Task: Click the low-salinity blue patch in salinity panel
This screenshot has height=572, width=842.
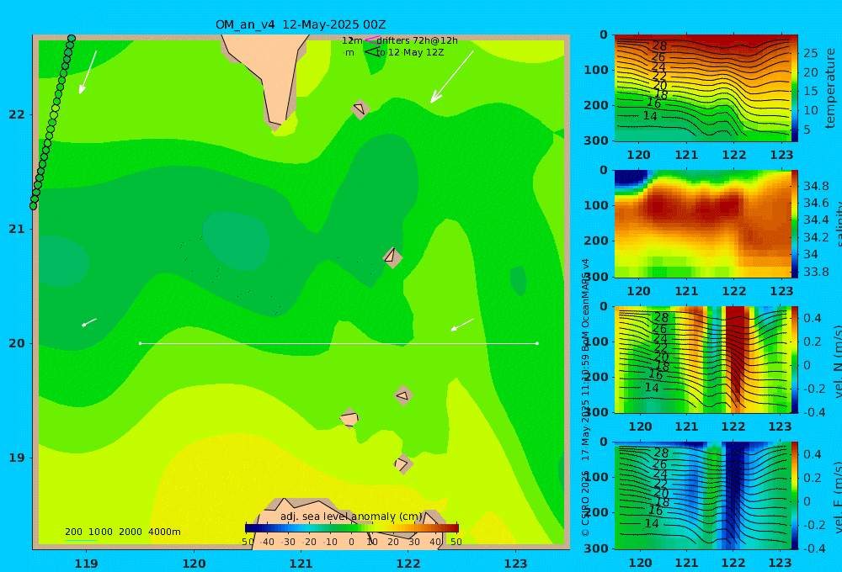Action: (x=631, y=177)
